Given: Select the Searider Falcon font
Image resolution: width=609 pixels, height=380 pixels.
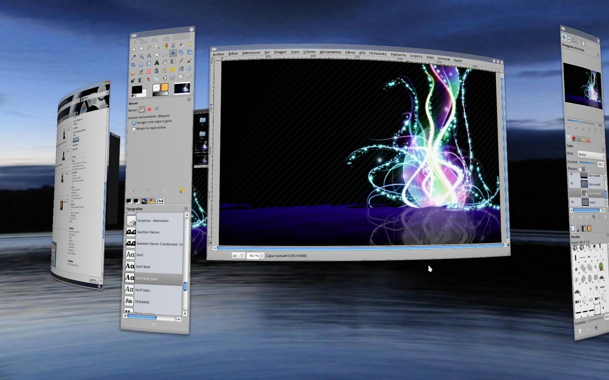Looking at the screenshot, I should pyautogui.click(x=154, y=232).
